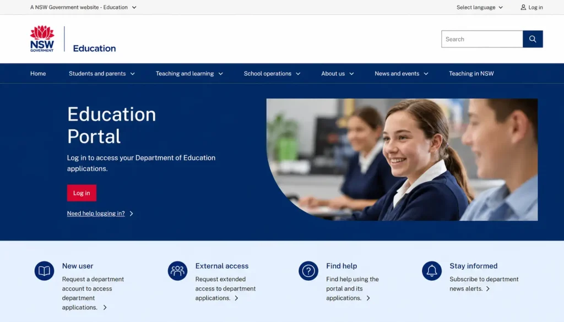Click arrow after New user description
The width and height of the screenshot is (564, 322).
point(105,307)
